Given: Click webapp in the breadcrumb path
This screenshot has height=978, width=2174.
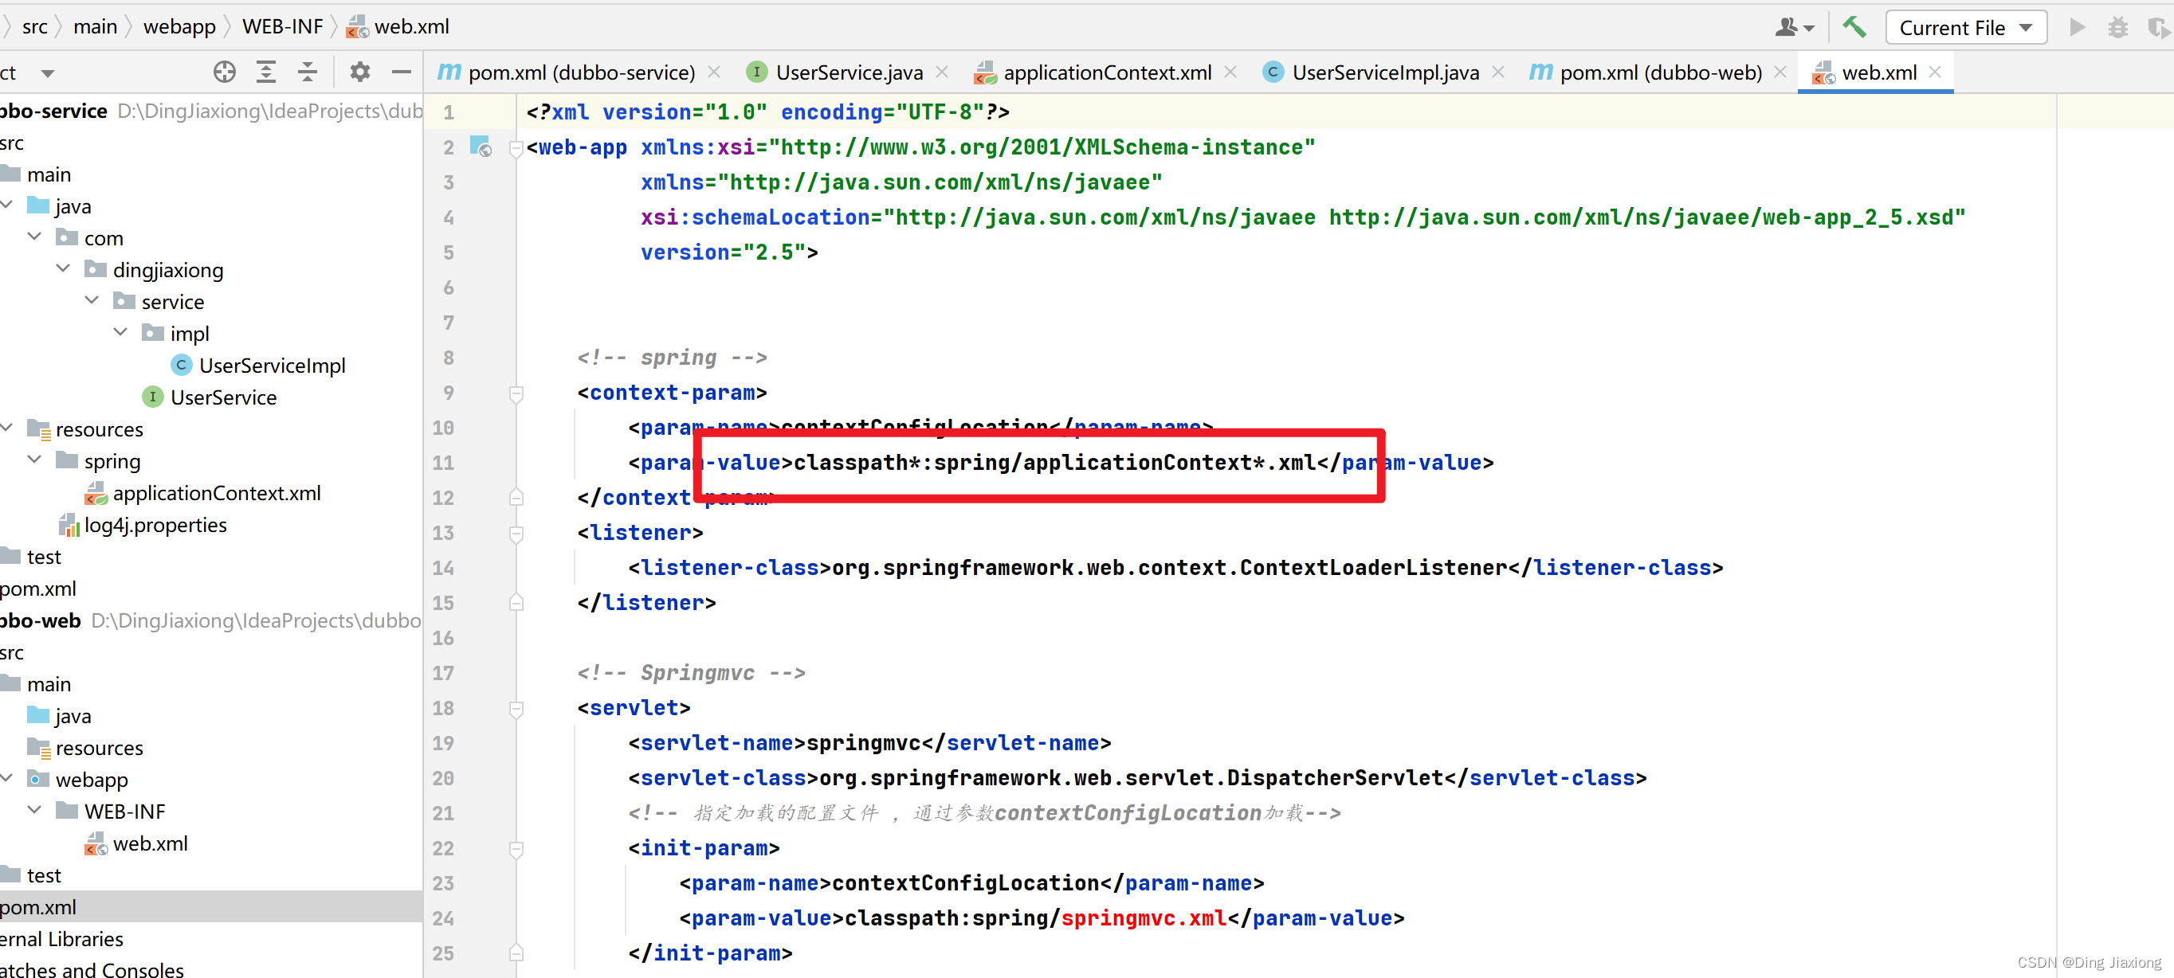Looking at the screenshot, I should pyautogui.click(x=179, y=27).
